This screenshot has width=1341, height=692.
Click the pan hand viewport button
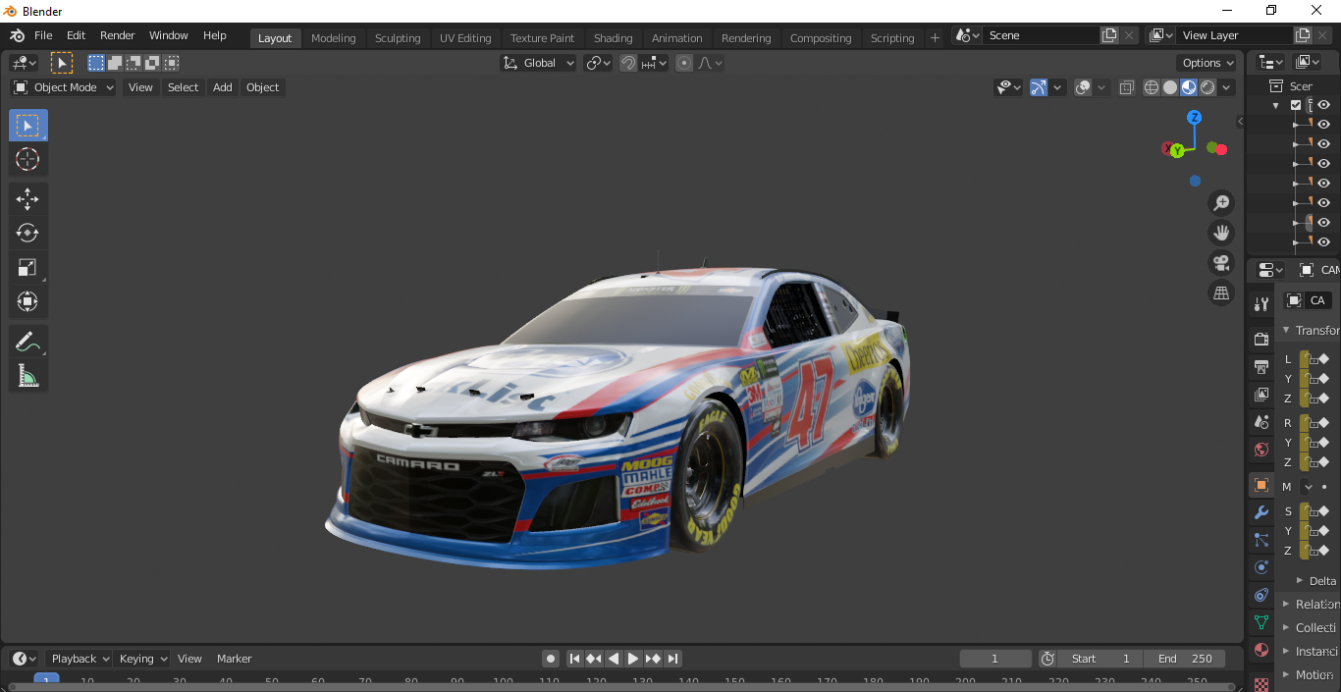tap(1221, 233)
